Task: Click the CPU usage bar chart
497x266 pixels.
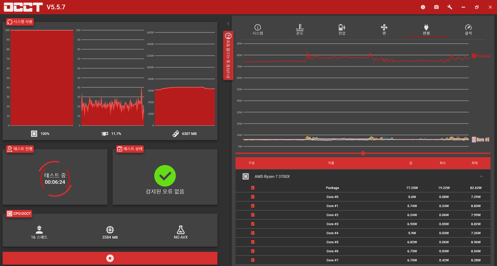Action: point(42,78)
